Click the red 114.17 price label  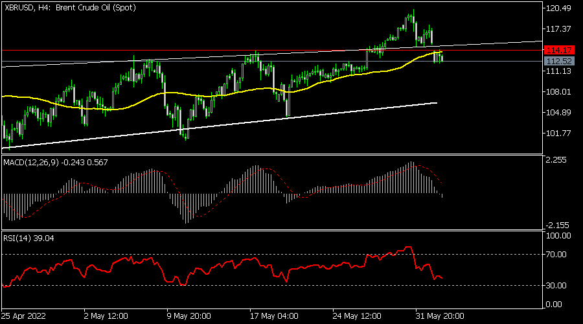(559, 50)
